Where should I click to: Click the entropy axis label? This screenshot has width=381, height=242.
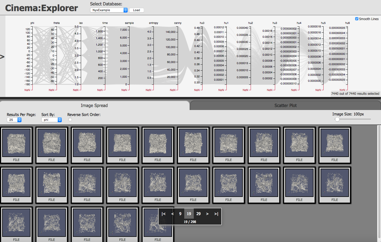(153, 23)
